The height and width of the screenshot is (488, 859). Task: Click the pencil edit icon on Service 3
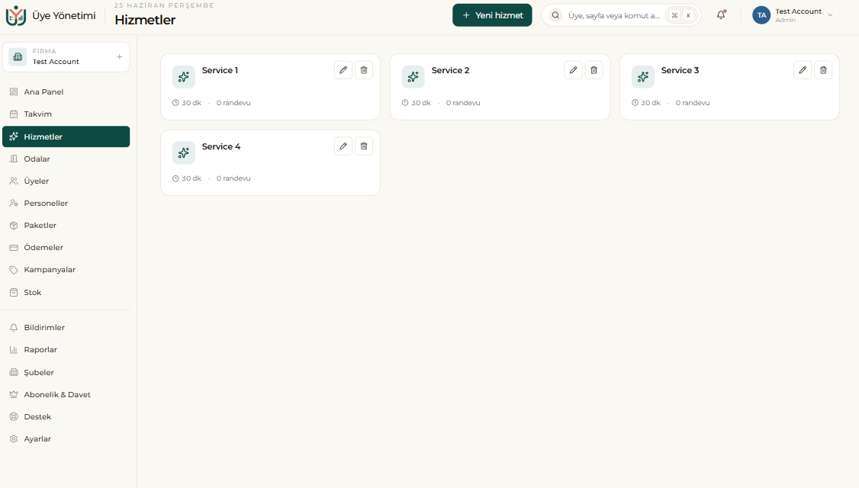click(803, 70)
